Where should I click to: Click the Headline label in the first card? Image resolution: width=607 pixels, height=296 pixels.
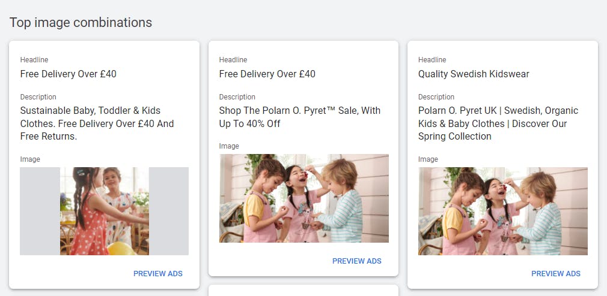pyautogui.click(x=34, y=60)
